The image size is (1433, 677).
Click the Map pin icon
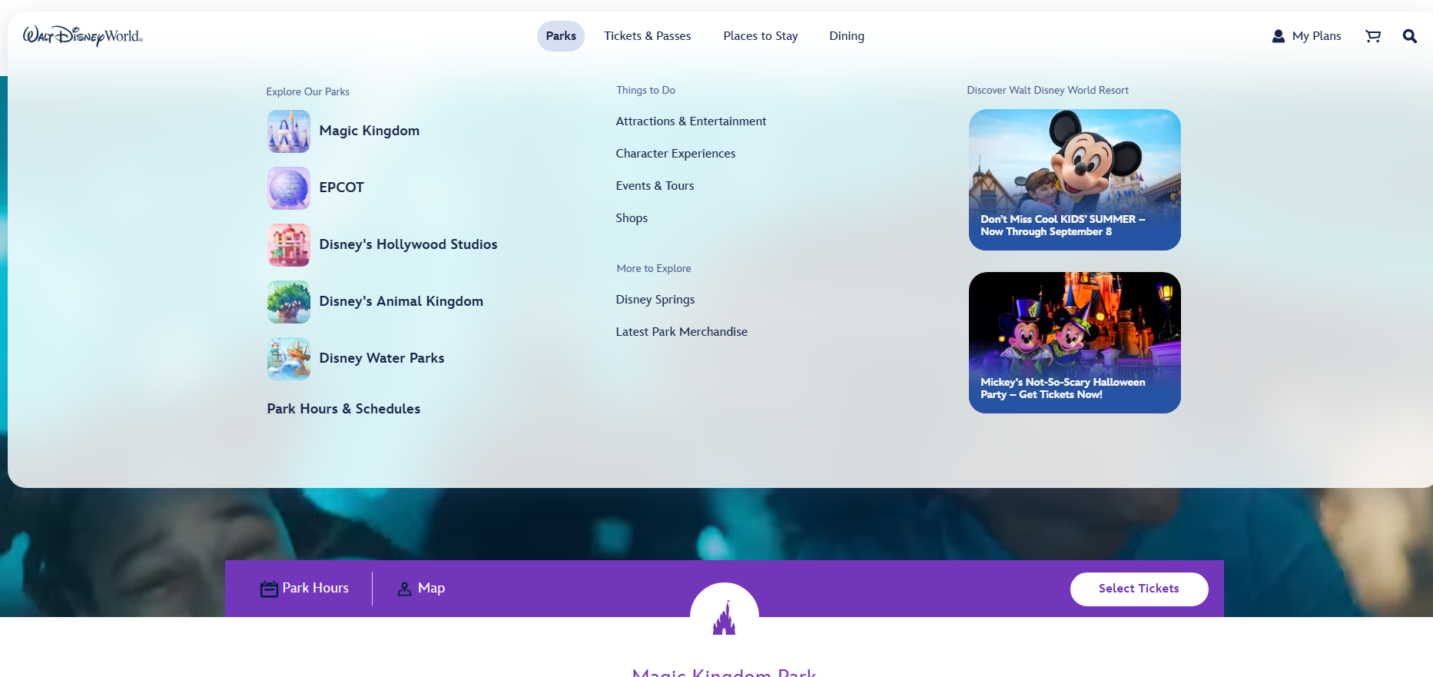coord(404,589)
